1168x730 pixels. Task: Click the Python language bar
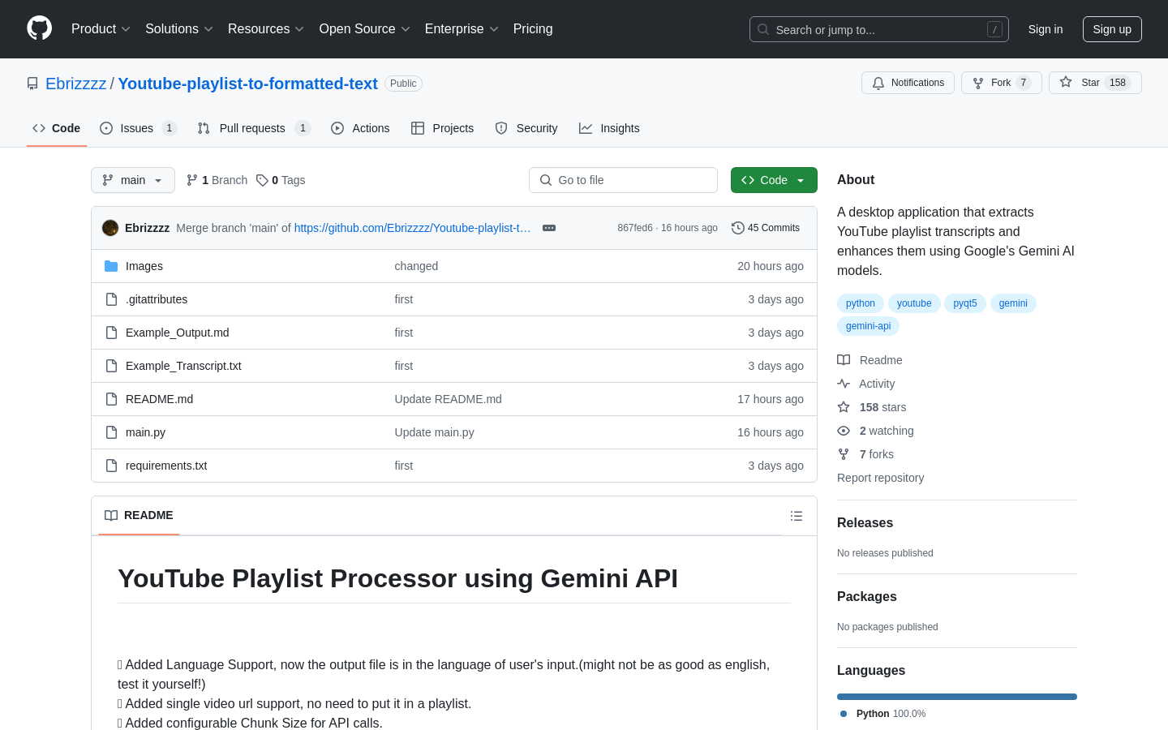coord(957,697)
